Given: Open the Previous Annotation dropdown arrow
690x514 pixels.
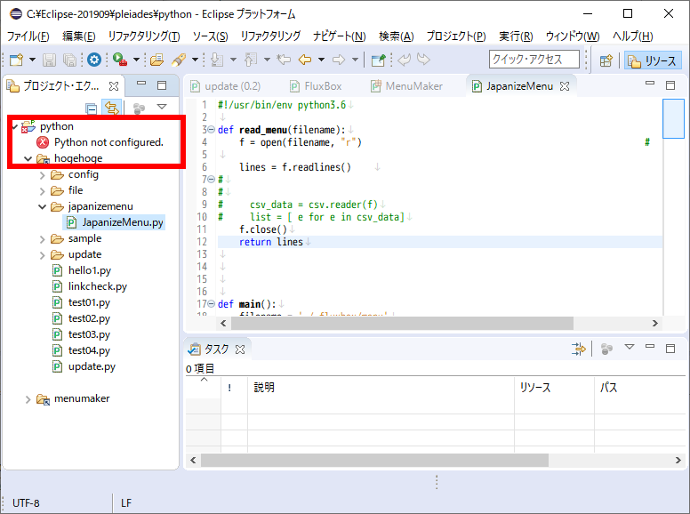Looking at the screenshot, I should point(267,60).
